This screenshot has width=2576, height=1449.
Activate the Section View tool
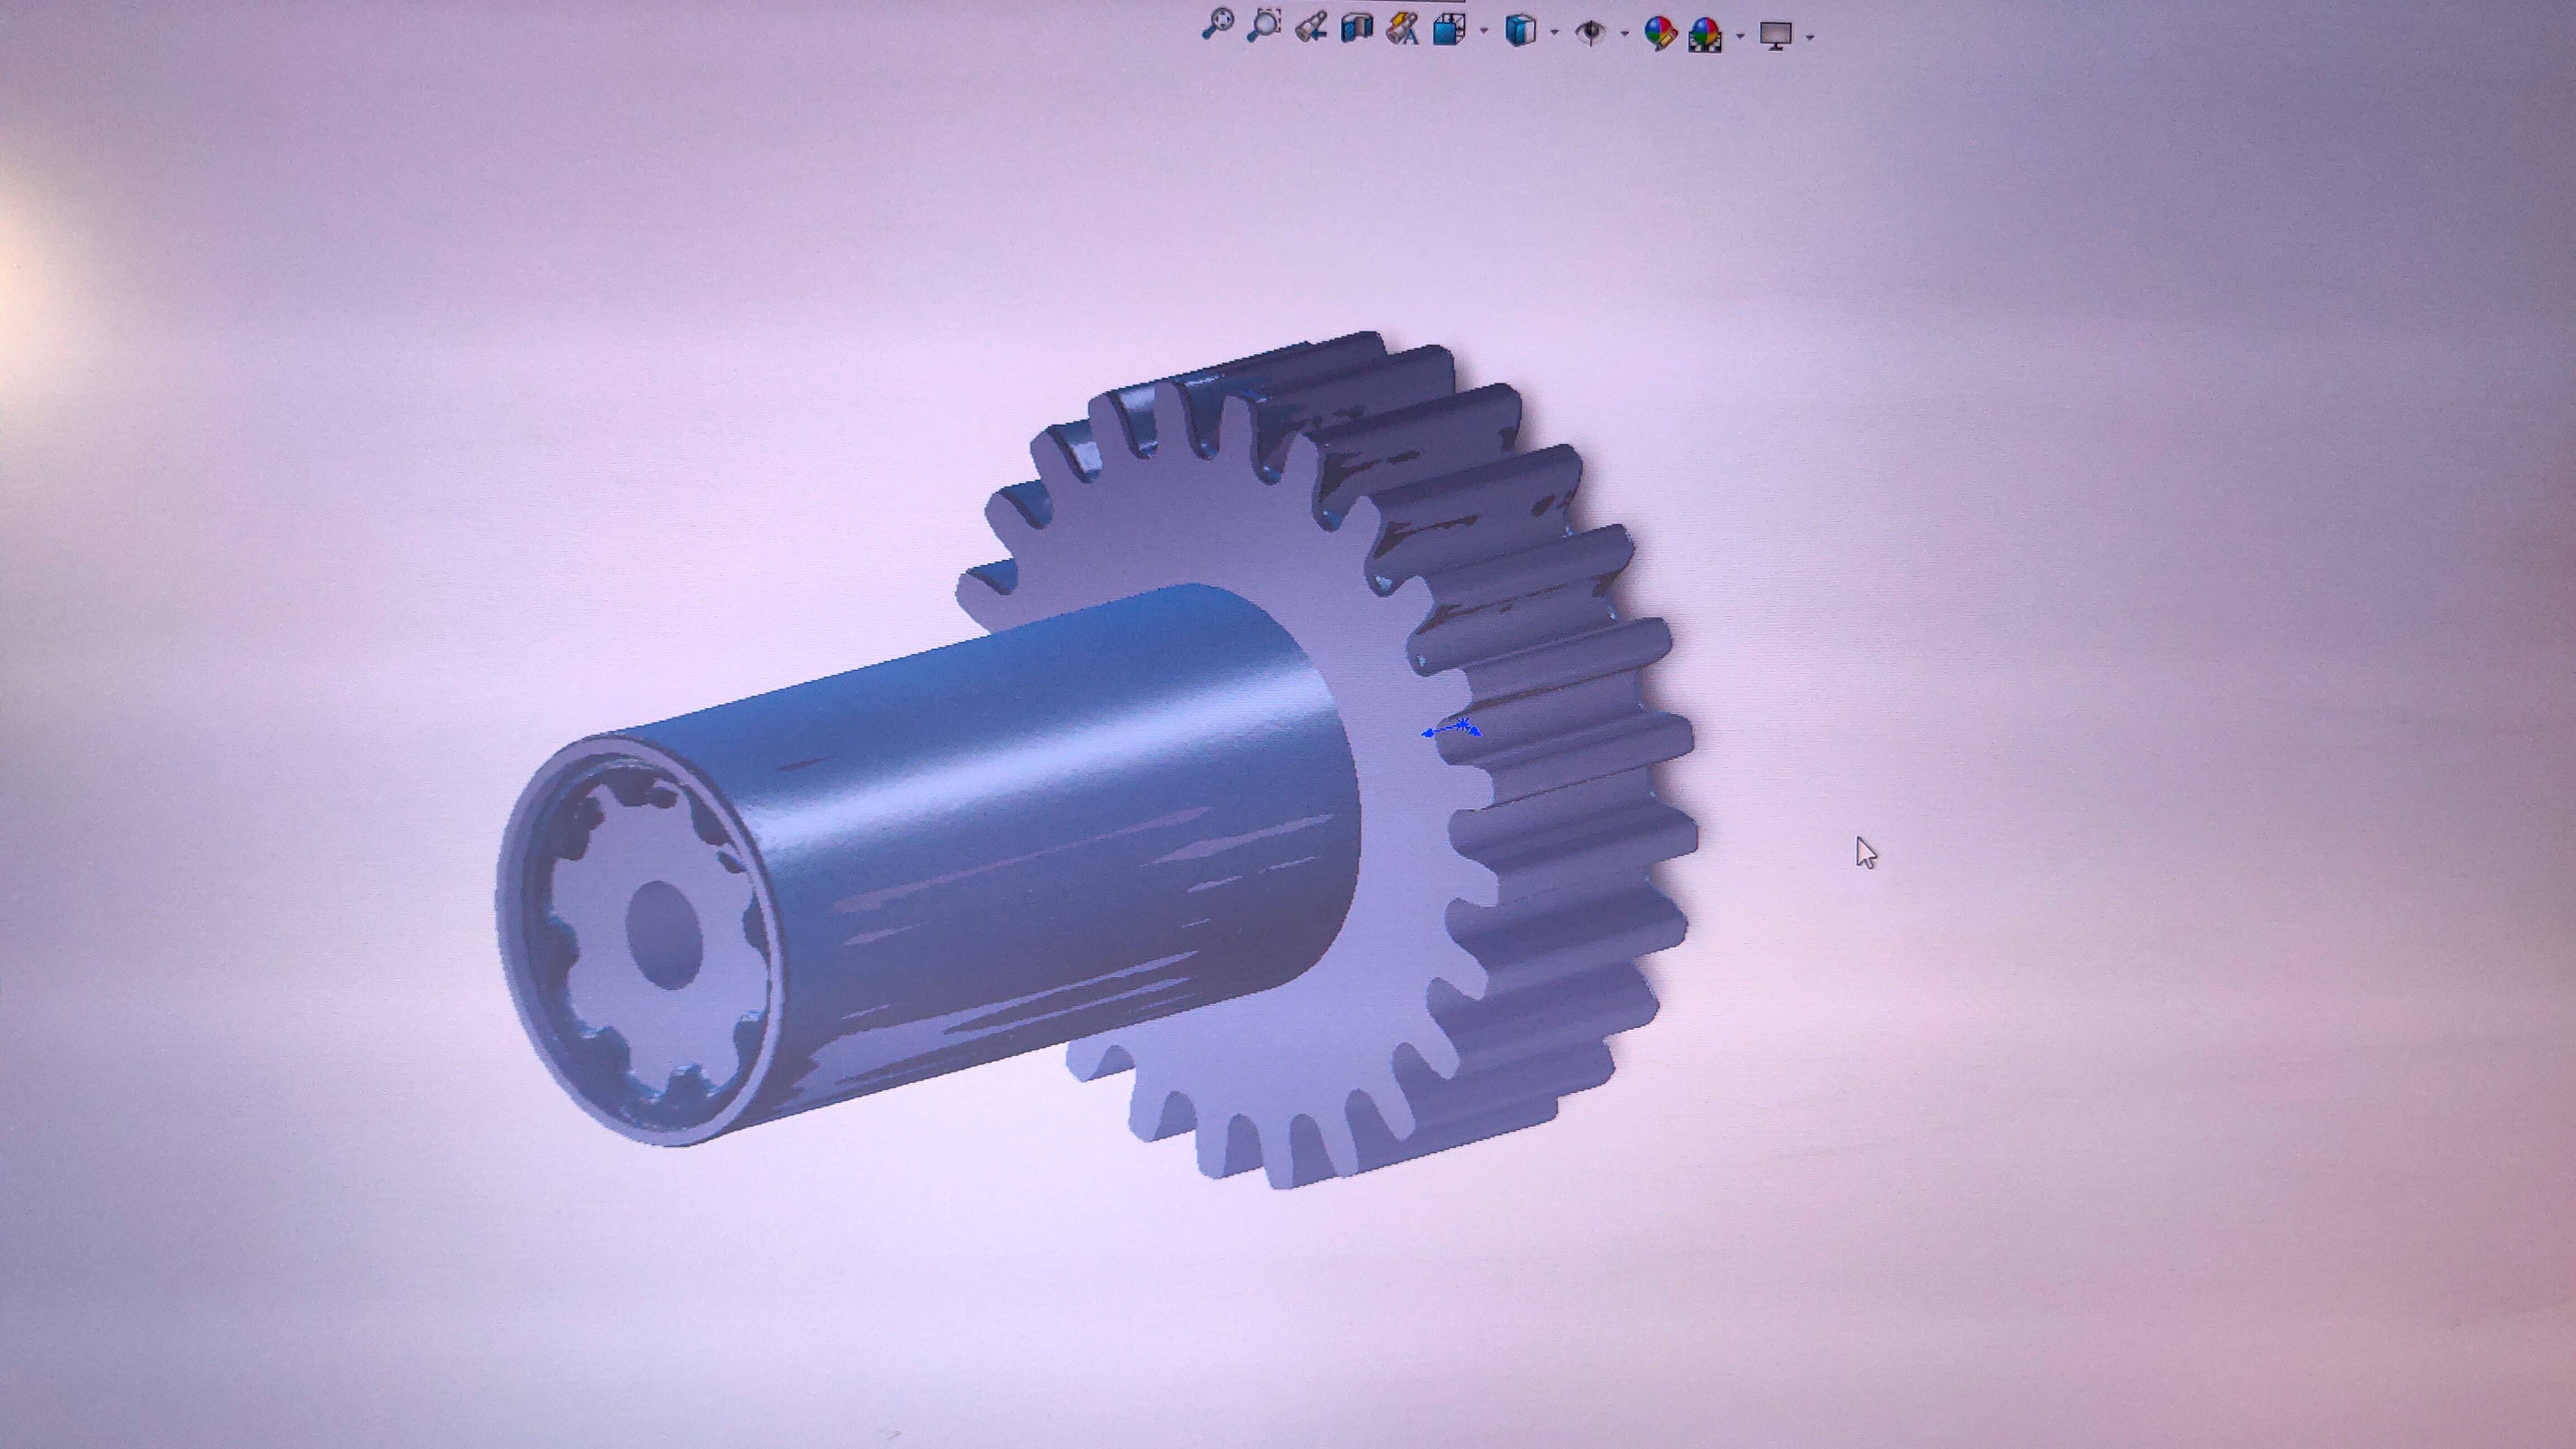1356,27
